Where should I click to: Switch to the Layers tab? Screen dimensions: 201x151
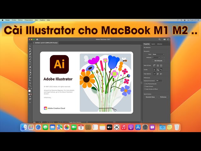[153, 44]
